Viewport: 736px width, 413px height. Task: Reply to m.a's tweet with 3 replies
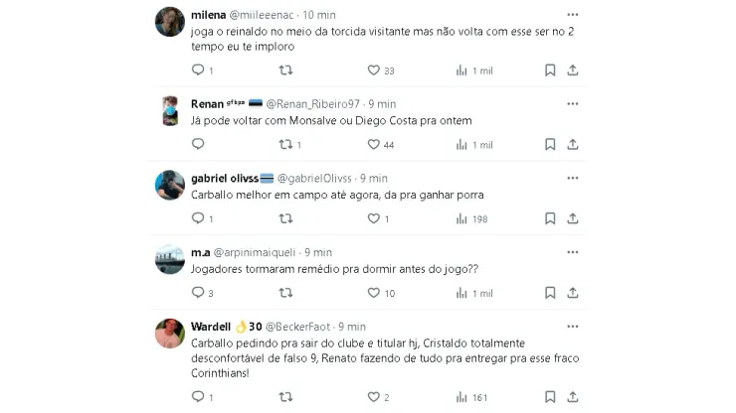click(196, 293)
